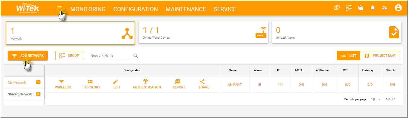Switch to LIST view

(x=349, y=56)
